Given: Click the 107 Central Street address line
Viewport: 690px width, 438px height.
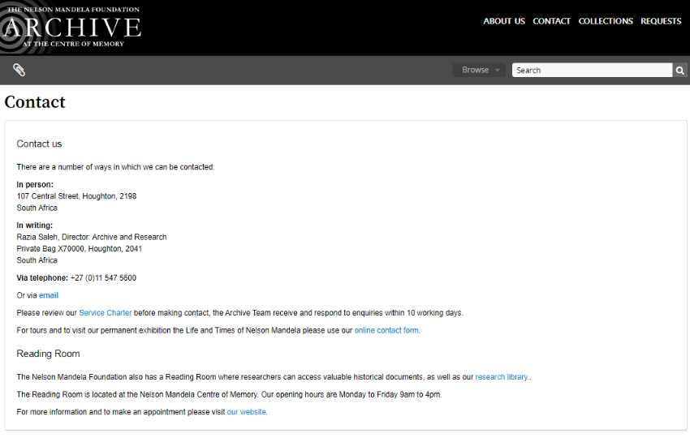Looking at the screenshot, I should [x=76, y=196].
